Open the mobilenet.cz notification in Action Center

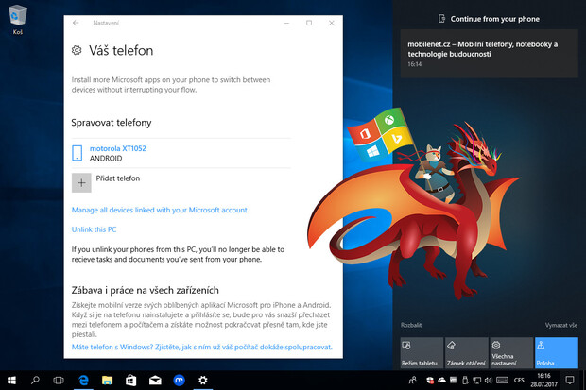point(490,54)
